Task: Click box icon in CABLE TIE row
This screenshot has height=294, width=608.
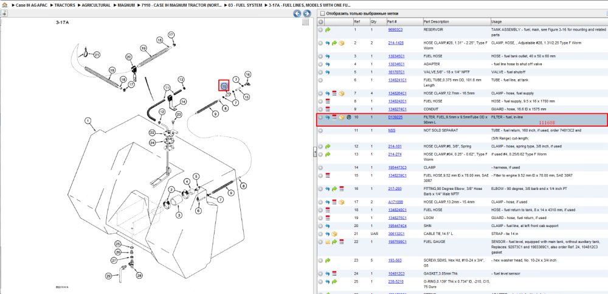Action: coord(334,234)
